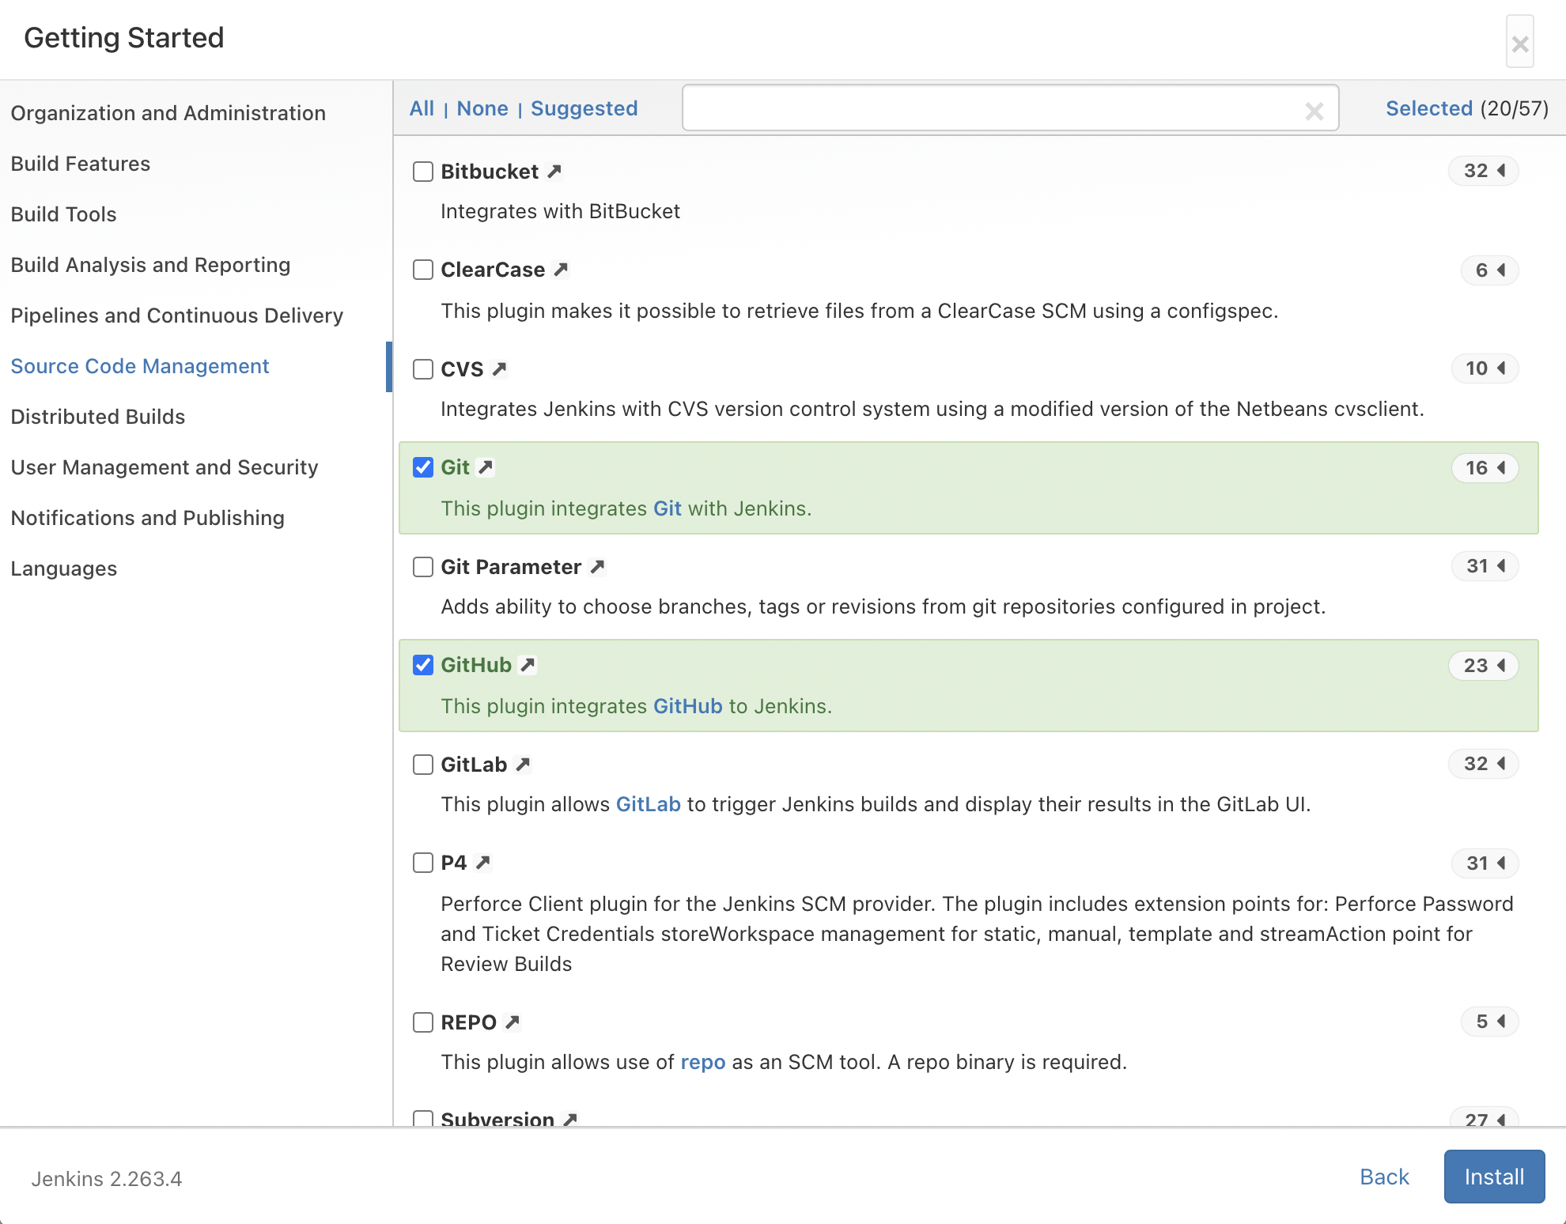Check the Bitbucket plugin checkbox

pyautogui.click(x=423, y=172)
